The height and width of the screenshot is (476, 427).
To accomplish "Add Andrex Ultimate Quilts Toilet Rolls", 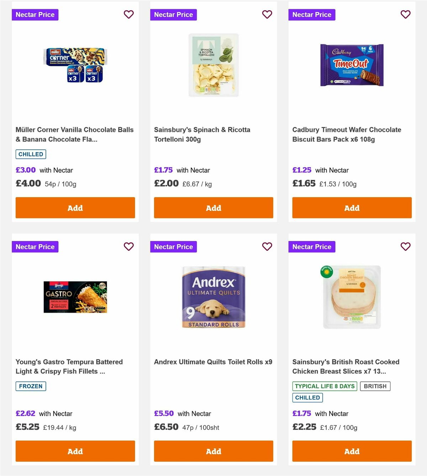I will [213, 451].
